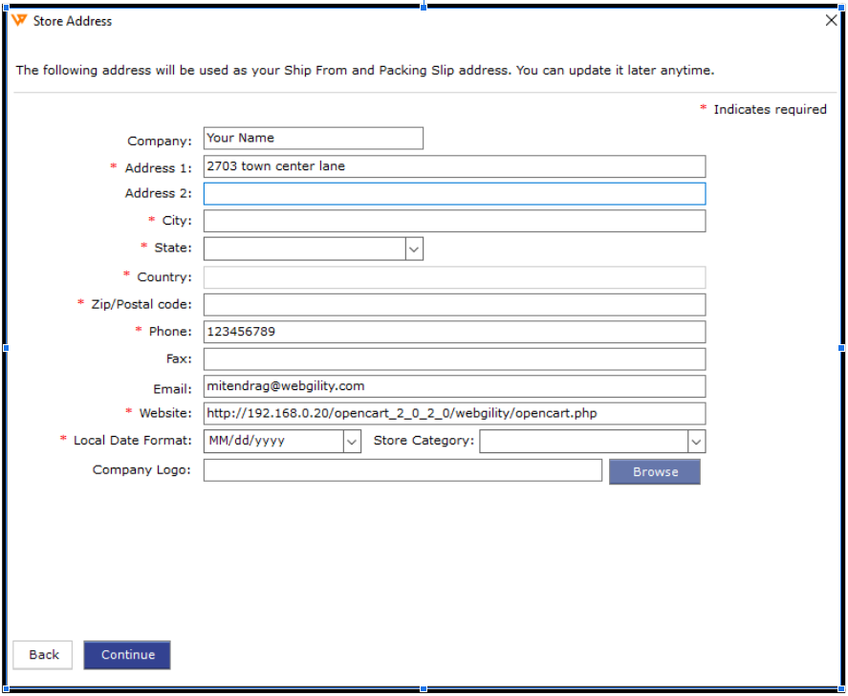Open the Store Category dropdown
Viewport: 848px width, 696px height.
pyautogui.click(x=696, y=442)
